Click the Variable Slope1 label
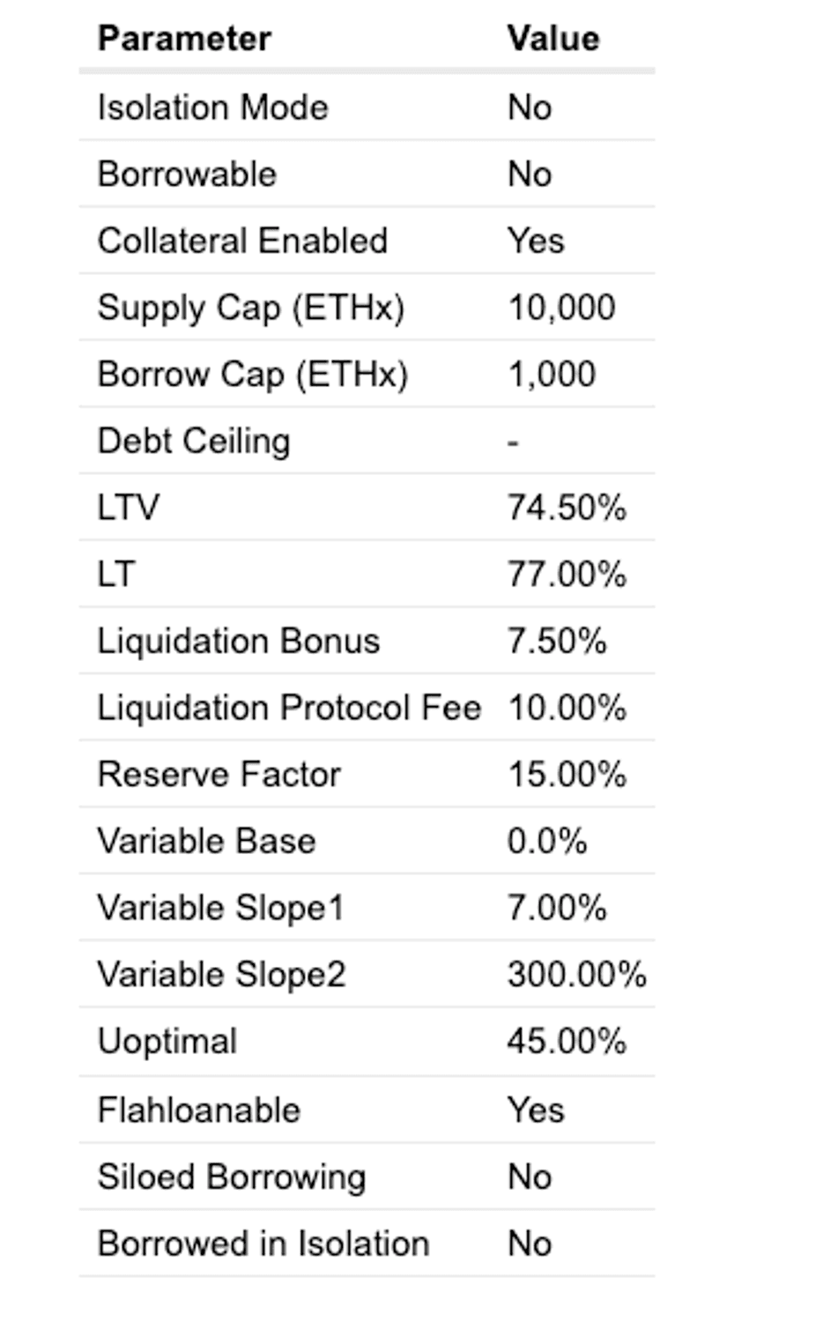Image resolution: width=838 pixels, height=1322 pixels. (x=220, y=908)
